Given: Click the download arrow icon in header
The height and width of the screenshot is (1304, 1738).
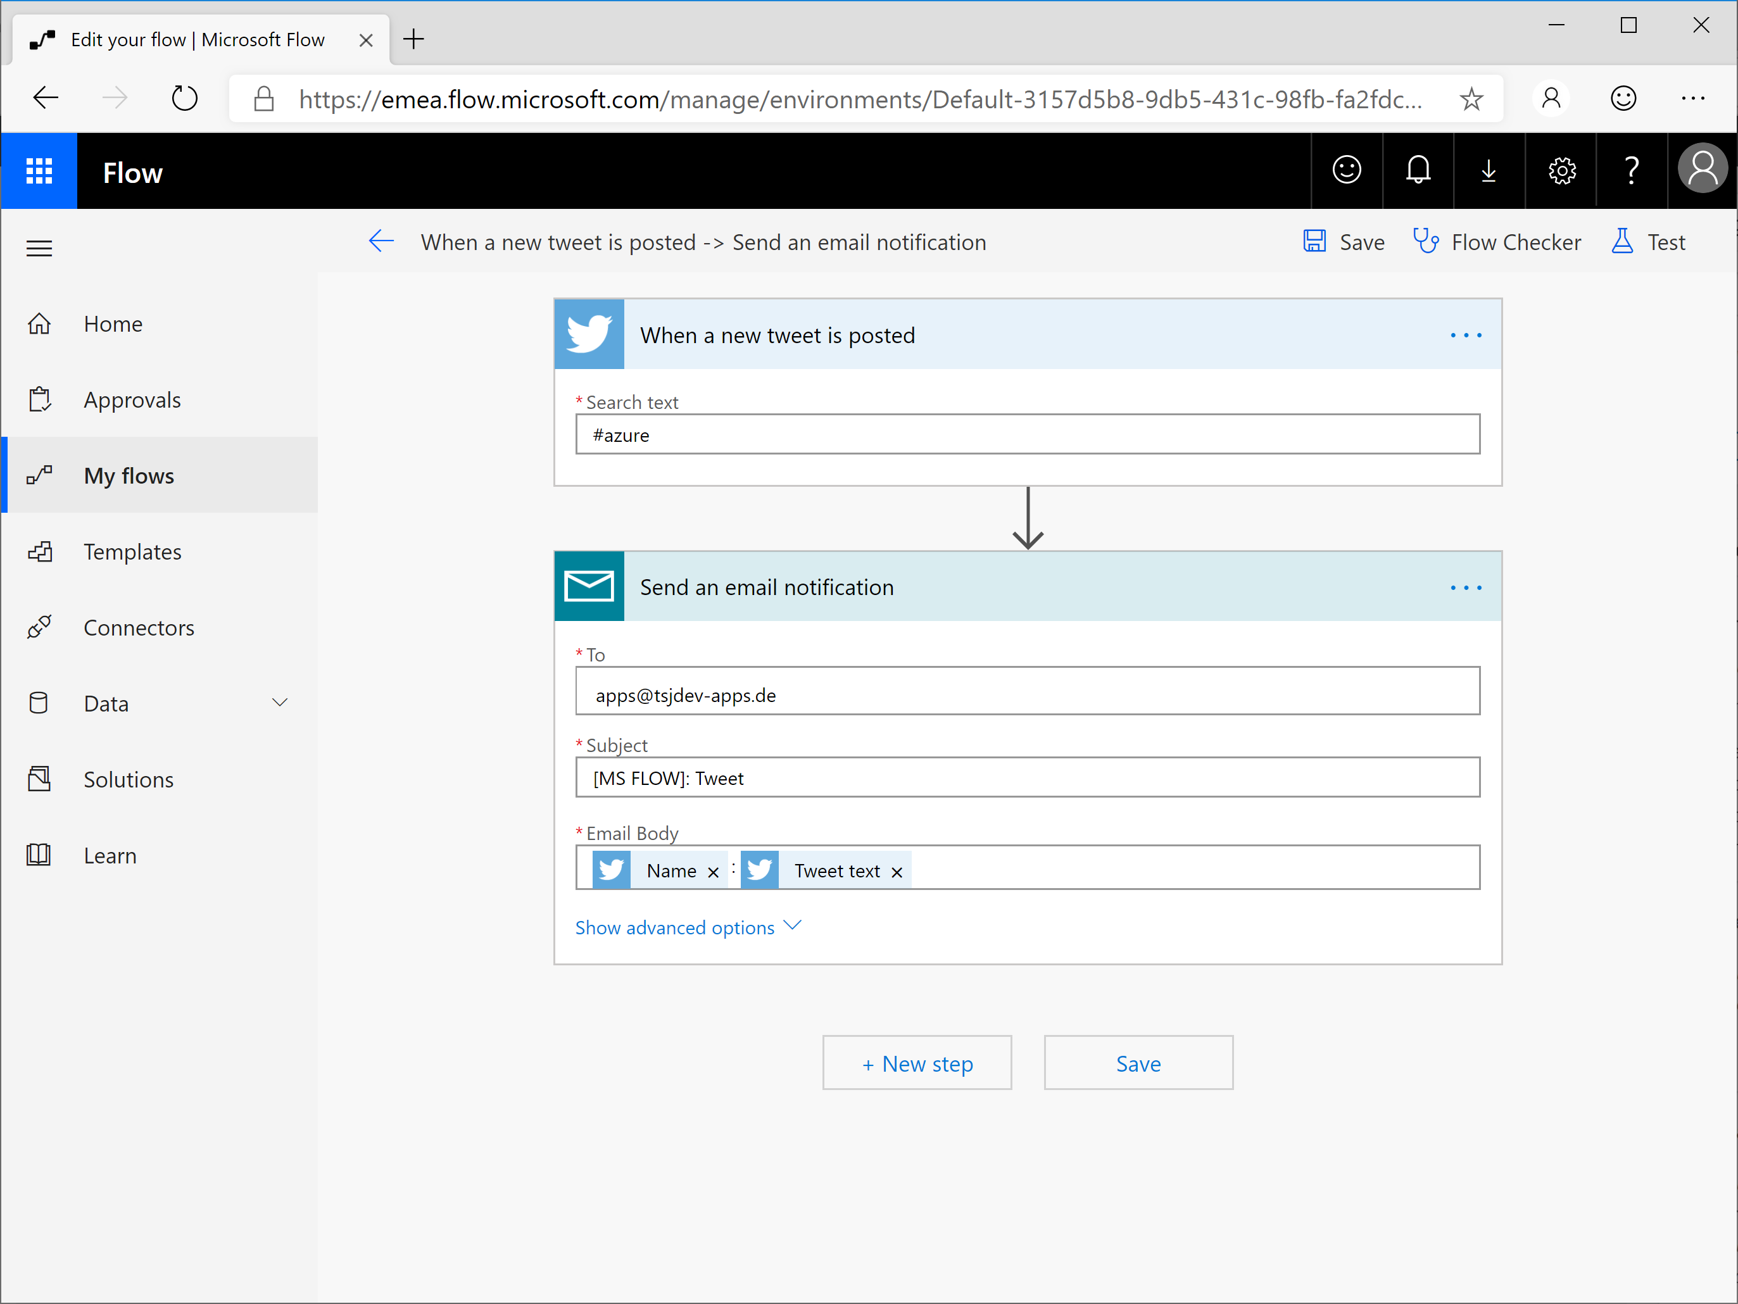Looking at the screenshot, I should coord(1488,170).
